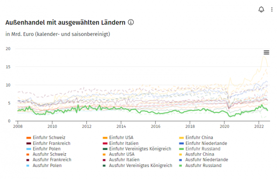277x179 pixels.
Task: Click the Einfuhr Niederlande blue swatch
Action: point(181,144)
